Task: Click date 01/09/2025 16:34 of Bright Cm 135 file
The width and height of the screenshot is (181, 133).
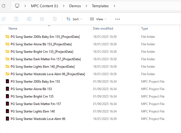Action: click(105, 96)
